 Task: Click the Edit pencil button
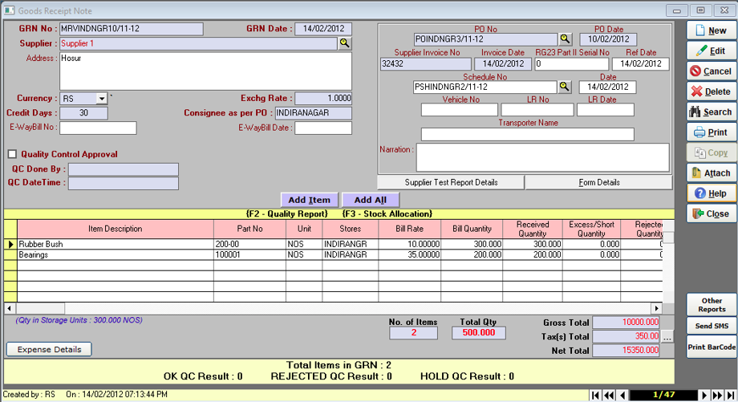712,51
